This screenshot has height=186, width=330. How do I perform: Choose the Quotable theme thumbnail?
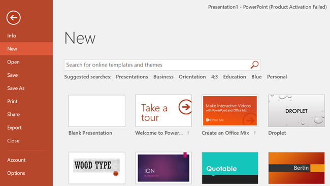230,168
